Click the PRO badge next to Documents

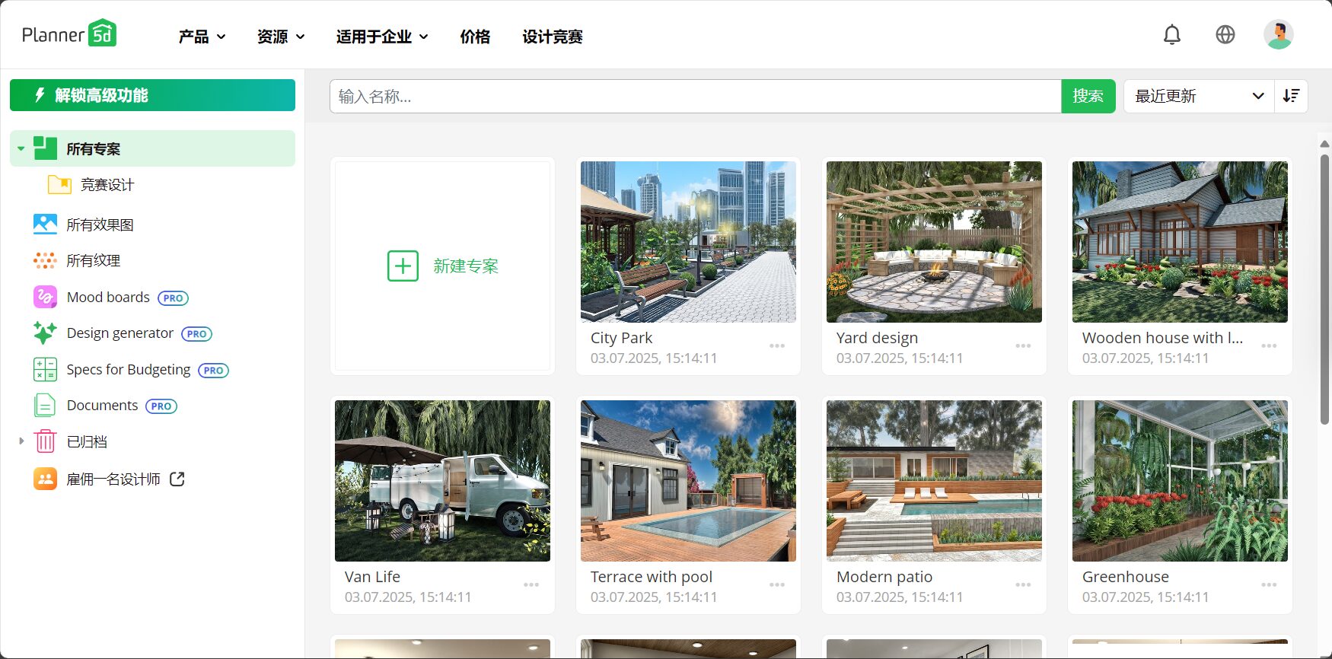(161, 406)
